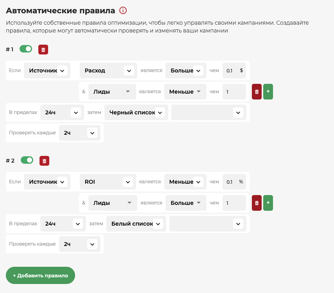Delete rule #2 with trash icon
Image resolution: width=334 pixels, height=293 pixels.
(x=44, y=161)
